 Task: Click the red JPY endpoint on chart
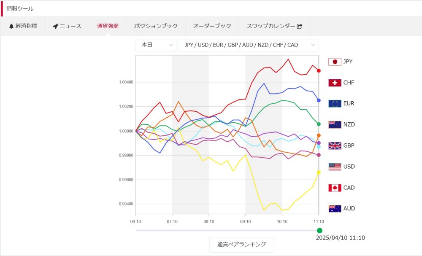319,70
